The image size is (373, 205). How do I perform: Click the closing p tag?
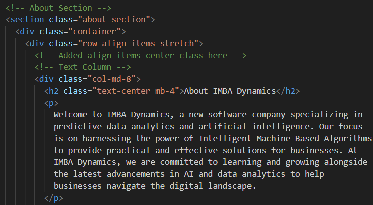click(54, 198)
